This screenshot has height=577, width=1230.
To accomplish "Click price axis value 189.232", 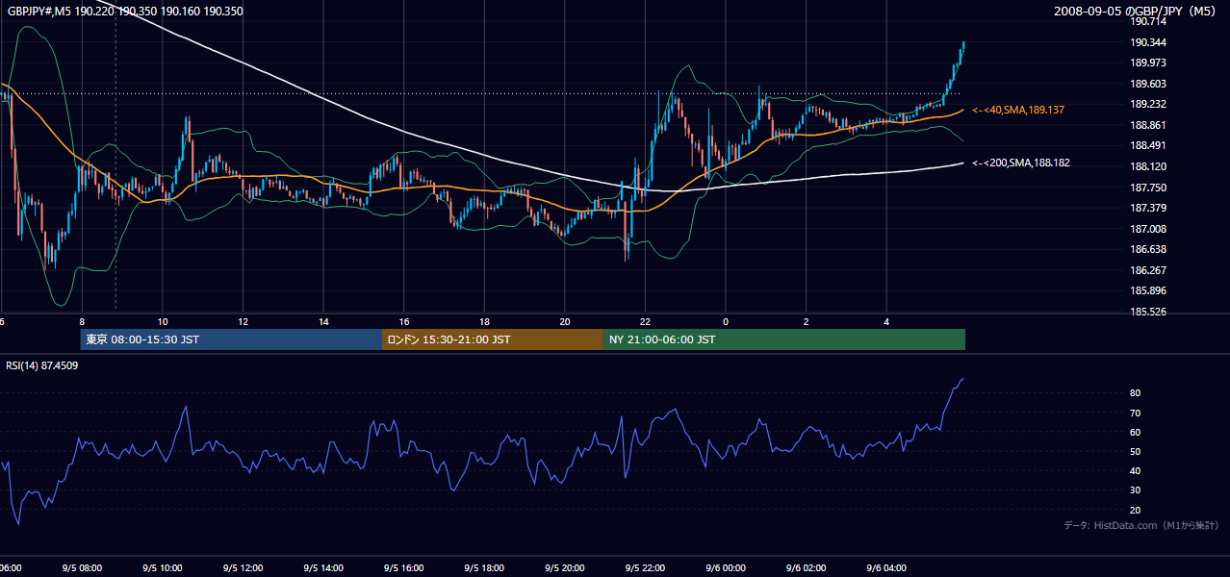I will (1149, 105).
